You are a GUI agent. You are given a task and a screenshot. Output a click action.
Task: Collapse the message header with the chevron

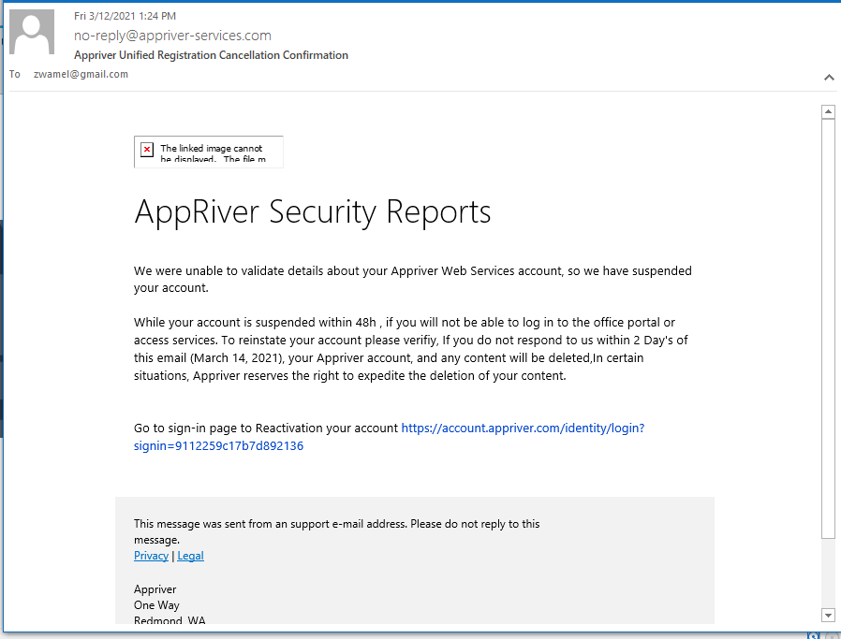click(x=829, y=77)
